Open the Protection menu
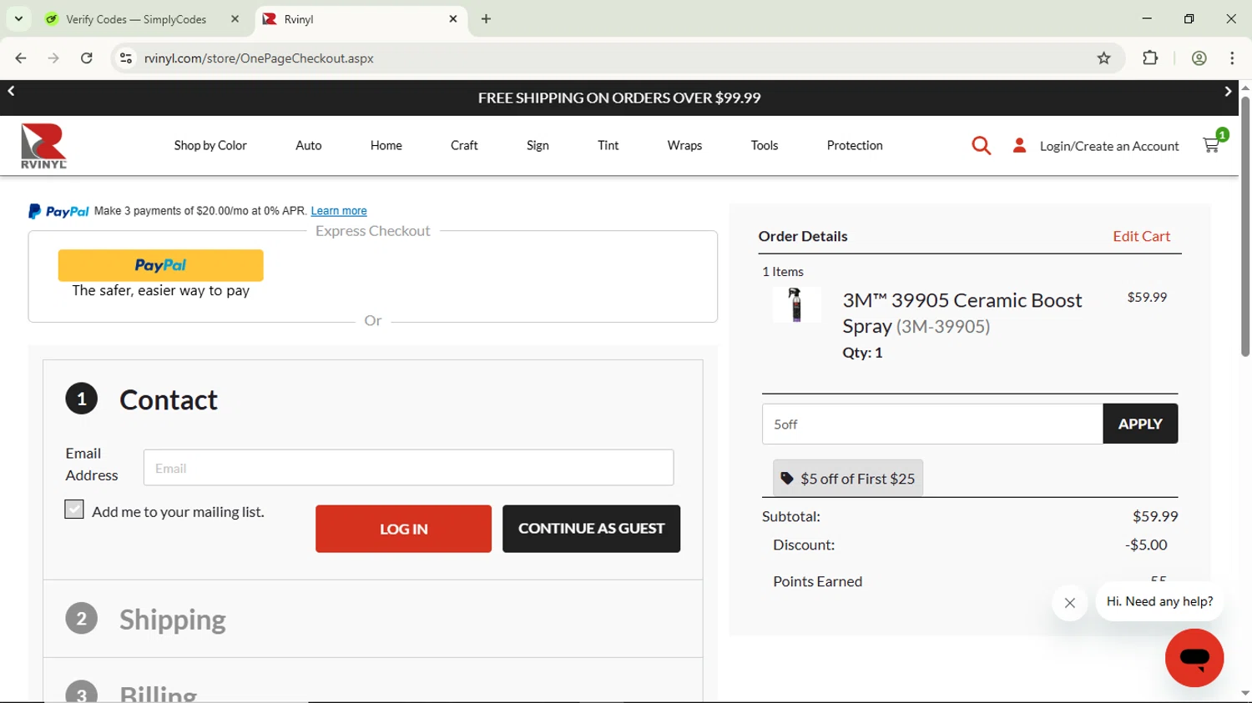Screen dimensions: 1252x703 coord(855,146)
